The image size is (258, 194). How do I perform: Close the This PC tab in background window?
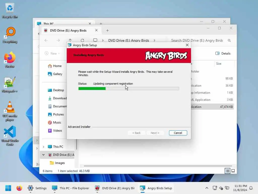click(x=90, y=23)
